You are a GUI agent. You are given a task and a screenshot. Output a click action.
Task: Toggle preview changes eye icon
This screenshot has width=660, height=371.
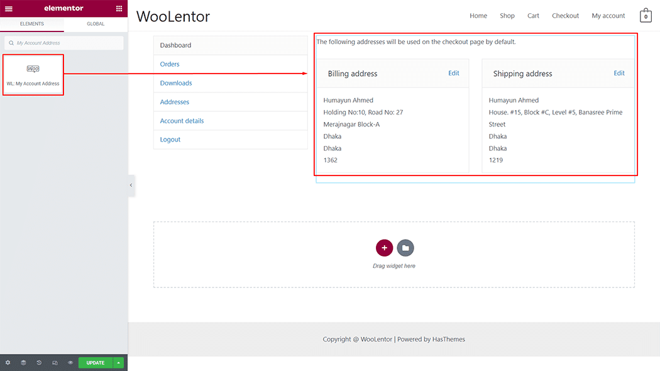point(70,363)
